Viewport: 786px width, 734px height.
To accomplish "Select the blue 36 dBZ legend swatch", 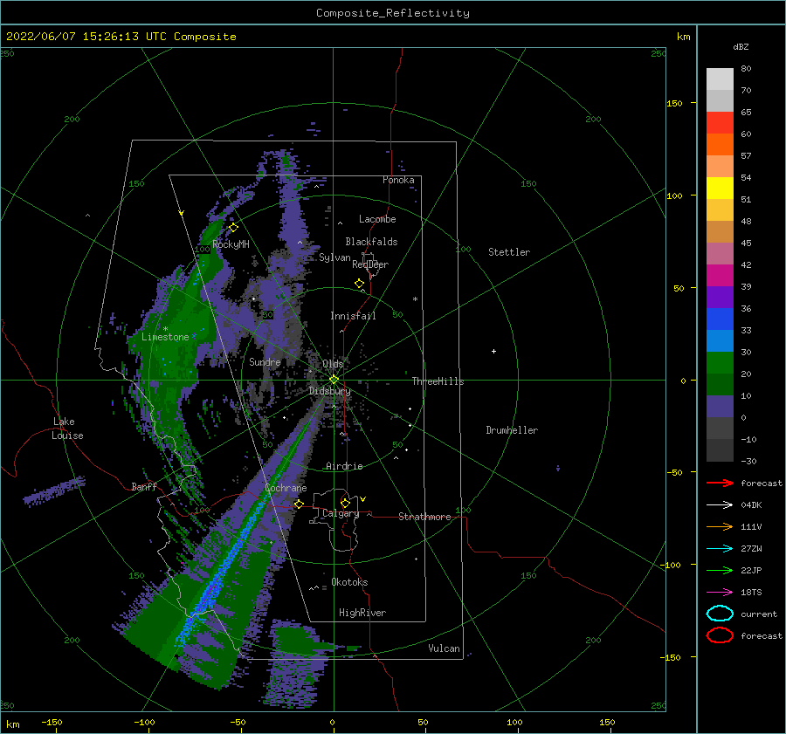I will 720,319.
